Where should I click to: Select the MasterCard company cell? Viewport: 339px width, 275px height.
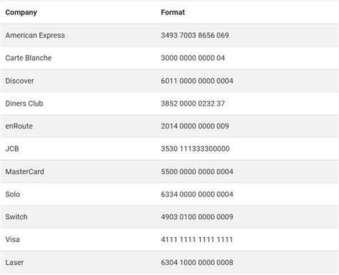pyautogui.click(x=24, y=171)
